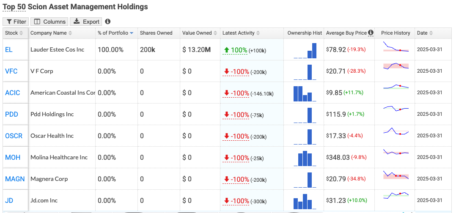This screenshot has height=213, width=456.
Task: Click MAGN price history sparkline
Action: (396, 175)
